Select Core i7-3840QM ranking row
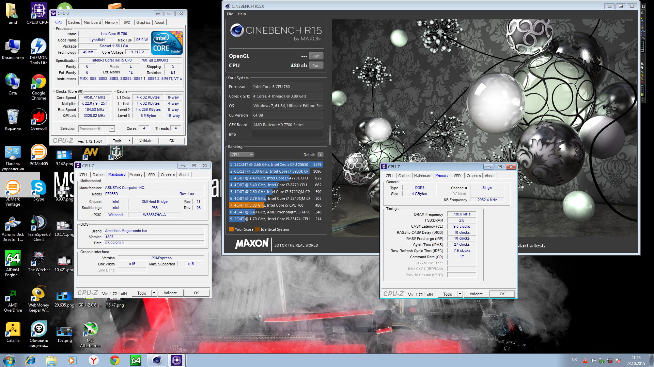 click(x=276, y=198)
